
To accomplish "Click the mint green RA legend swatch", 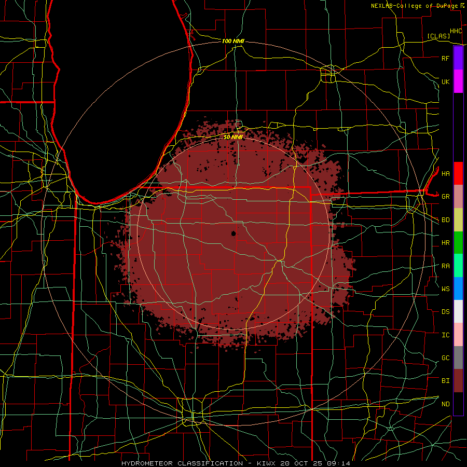I will coord(458,266).
